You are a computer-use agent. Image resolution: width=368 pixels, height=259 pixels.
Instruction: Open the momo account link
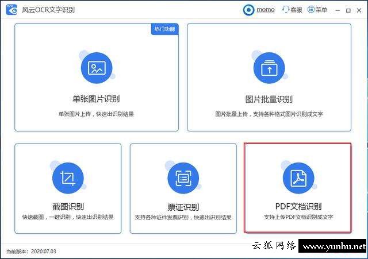[266, 10]
